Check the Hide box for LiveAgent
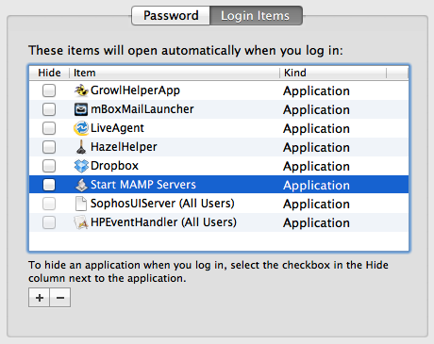Viewport: 434px width, 344px height. tap(49, 128)
